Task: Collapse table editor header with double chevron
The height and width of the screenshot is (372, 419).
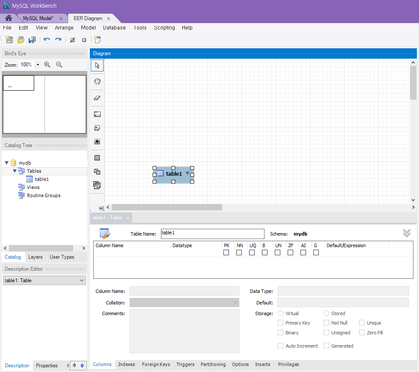Action: [407, 233]
